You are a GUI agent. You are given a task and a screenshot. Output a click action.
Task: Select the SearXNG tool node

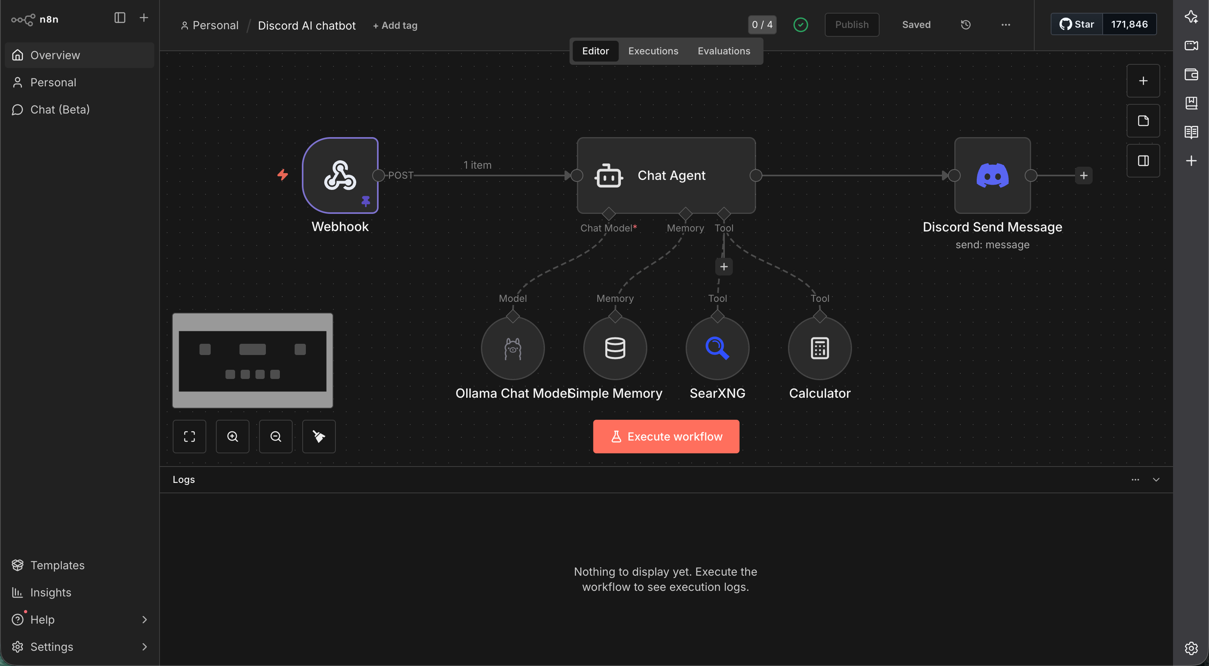(717, 348)
